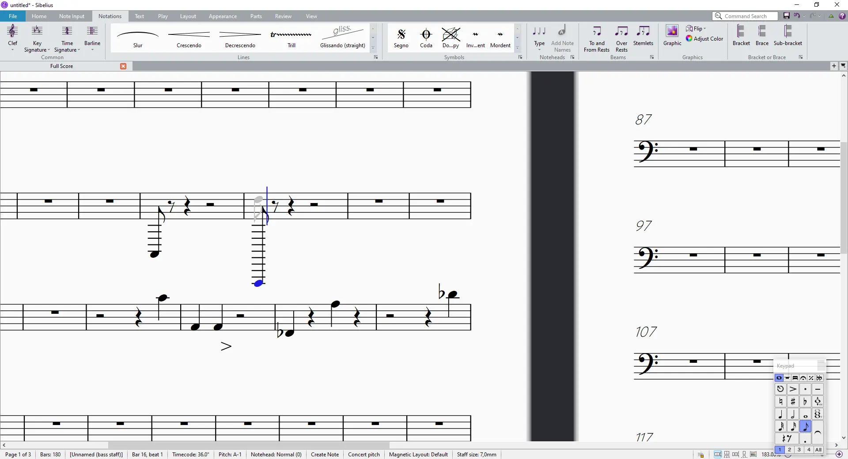Click the horizontal scrollbar thumb

(249, 445)
